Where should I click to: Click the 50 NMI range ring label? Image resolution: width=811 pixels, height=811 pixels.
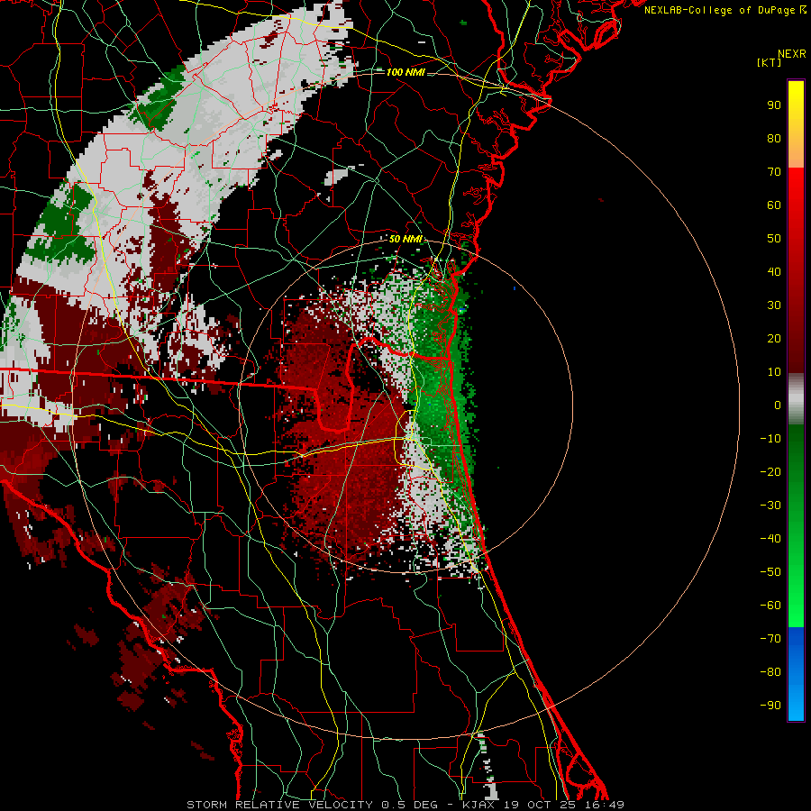(405, 239)
